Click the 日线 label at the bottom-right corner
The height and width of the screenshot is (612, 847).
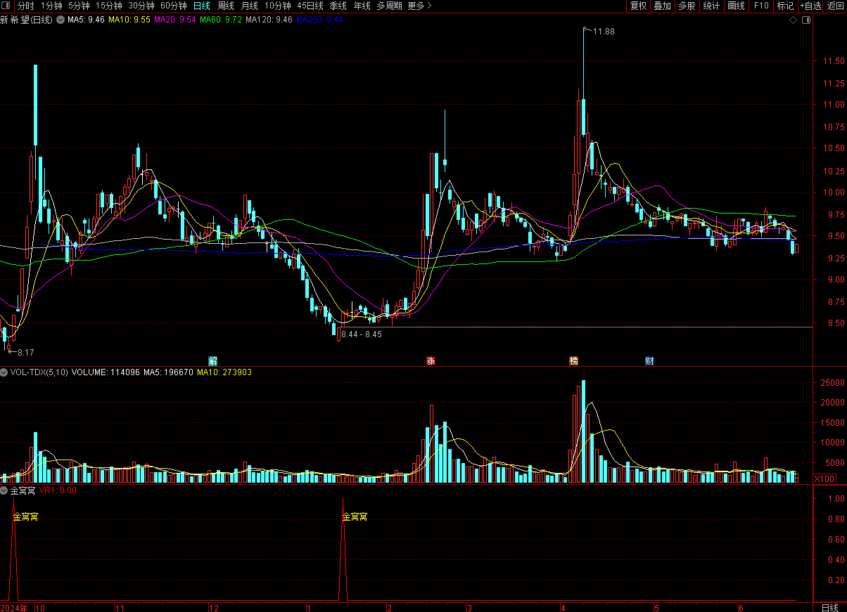(830, 607)
